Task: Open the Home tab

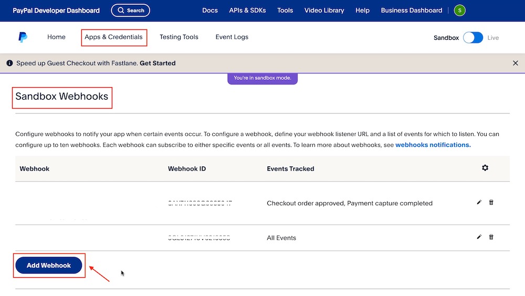Action: 56,37
